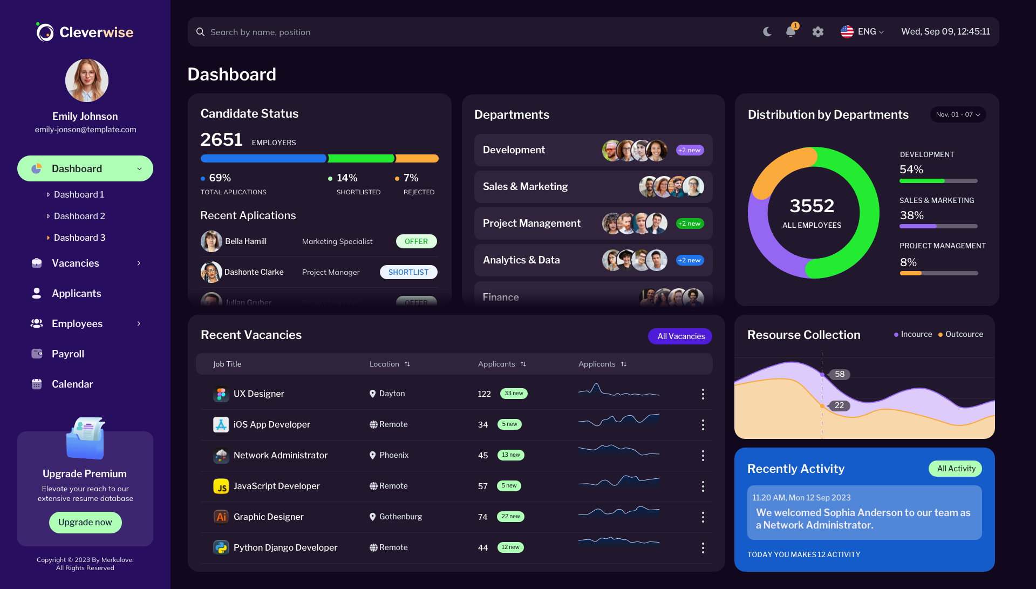
Task: Toggle the Incource legend in Resourse Collection
Action: [x=912, y=334]
